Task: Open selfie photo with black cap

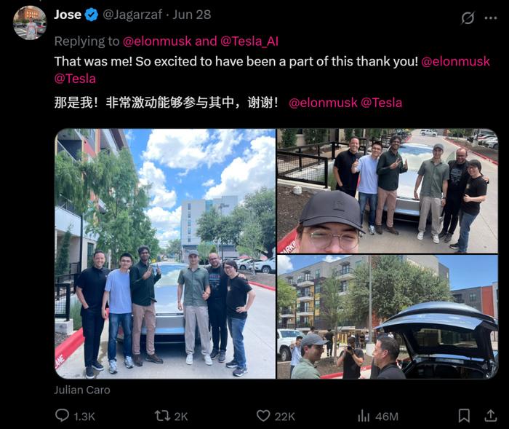Action: pyautogui.click(x=388, y=191)
